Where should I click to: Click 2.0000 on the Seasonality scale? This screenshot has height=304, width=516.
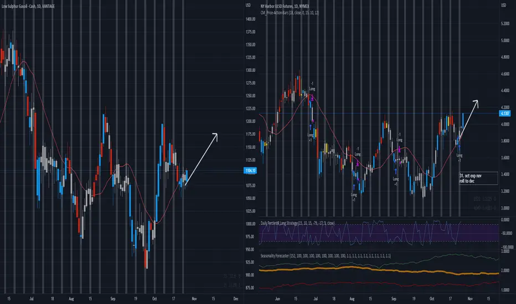(x=505, y=270)
